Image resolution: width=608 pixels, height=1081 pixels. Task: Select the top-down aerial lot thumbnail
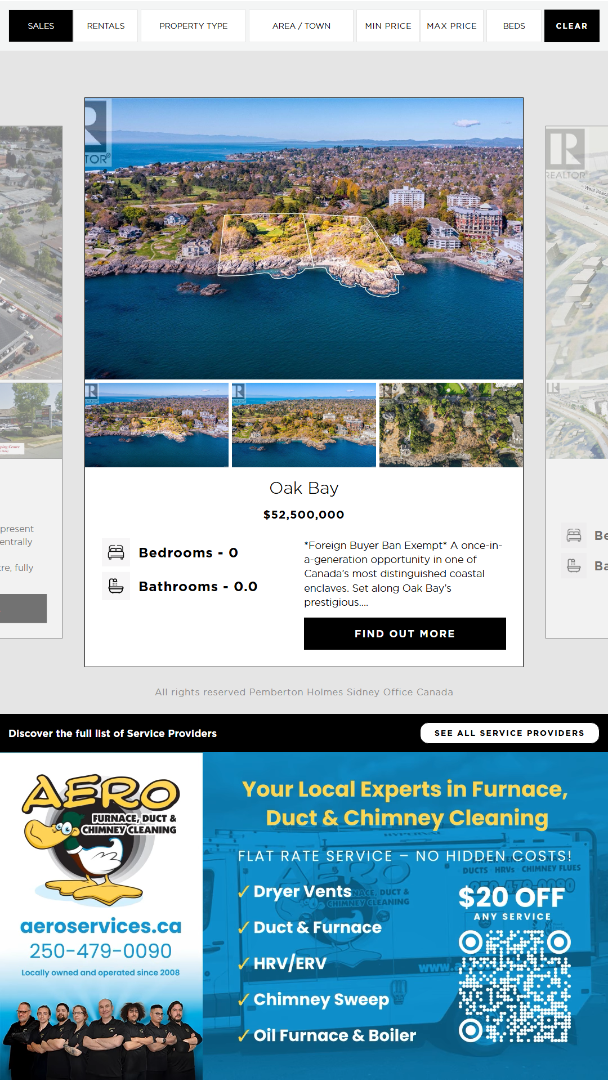(451, 425)
